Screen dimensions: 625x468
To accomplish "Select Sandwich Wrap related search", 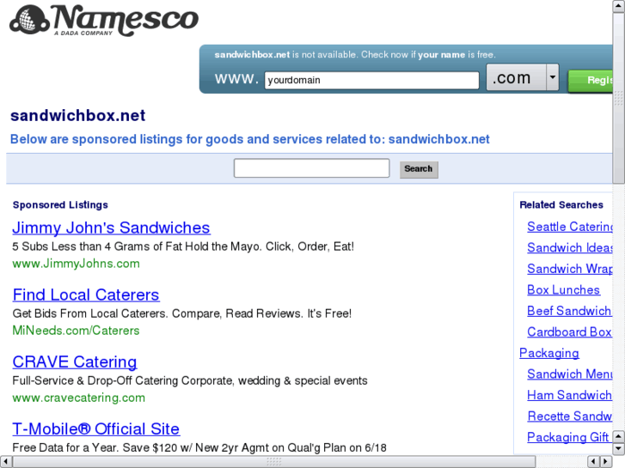I will [x=570, y=269].
